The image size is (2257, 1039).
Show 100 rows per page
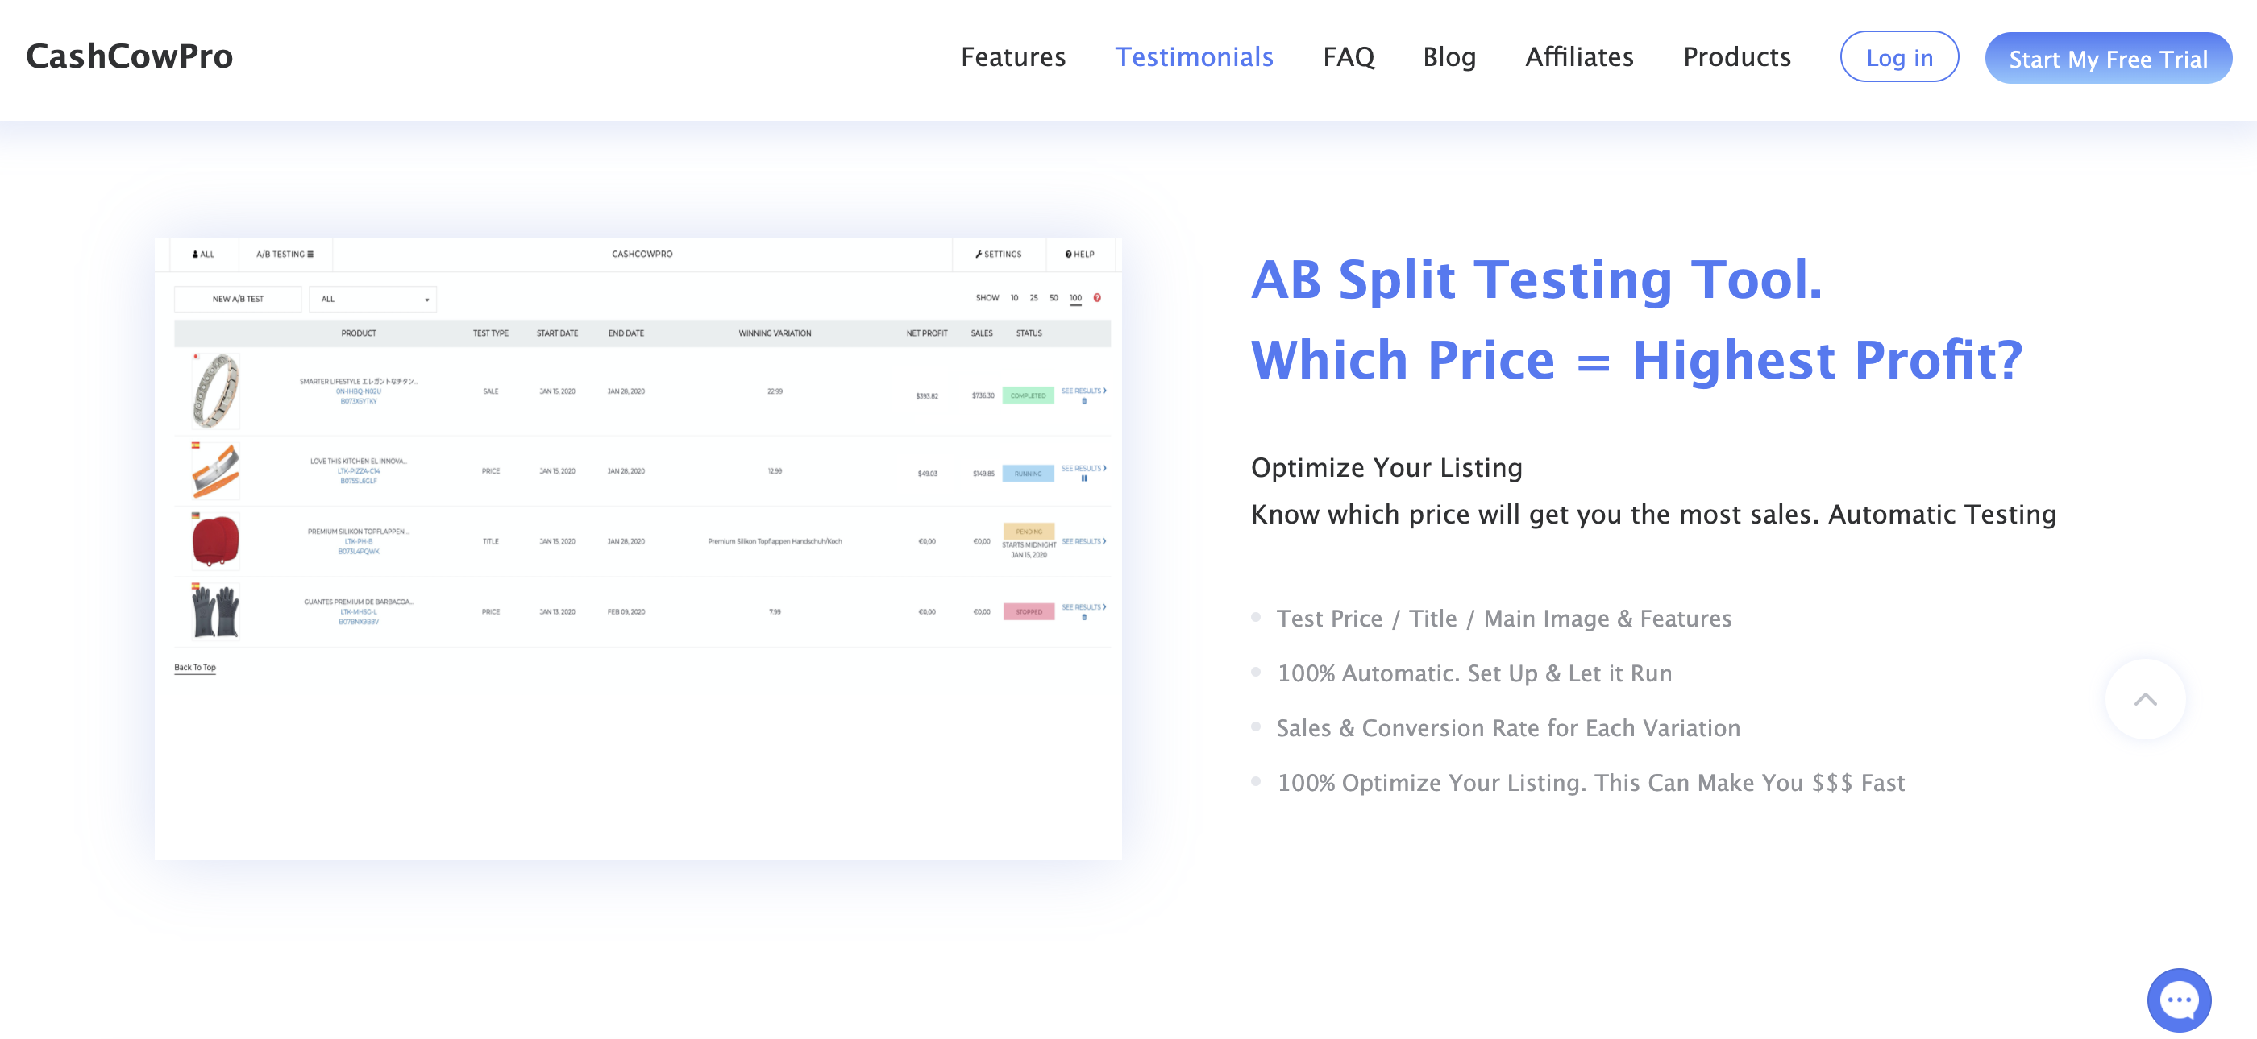1075,298
